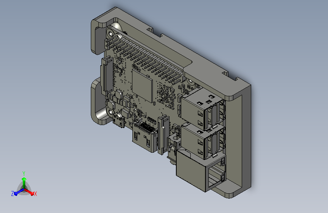Select the Ethernet port on the board
This screenshot has width=328, height=213.
pyautogui.click(x=201, y=171)
